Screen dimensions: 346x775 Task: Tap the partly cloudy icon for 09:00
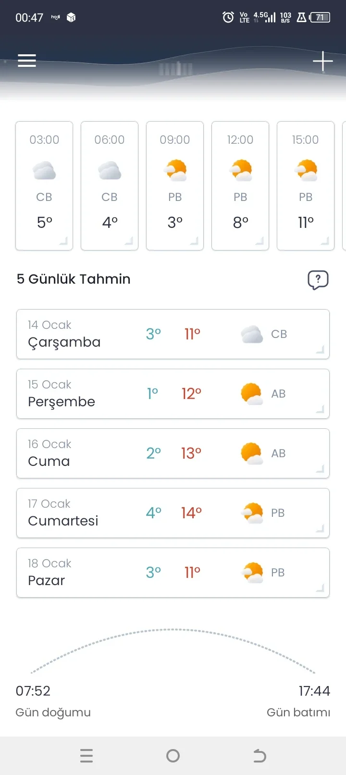pos(175,171)
